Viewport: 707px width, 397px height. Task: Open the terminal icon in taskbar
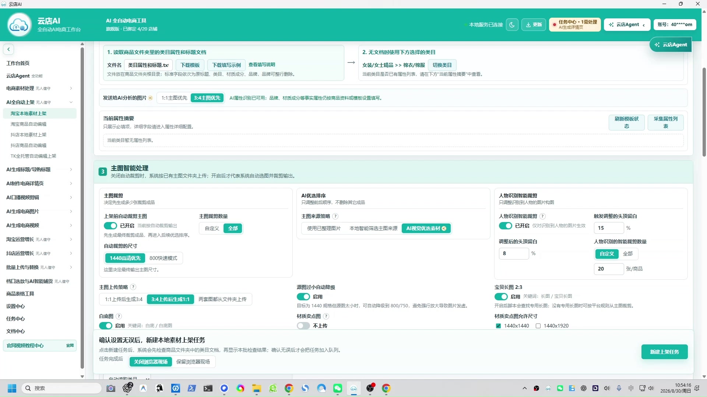coord(208,388)
